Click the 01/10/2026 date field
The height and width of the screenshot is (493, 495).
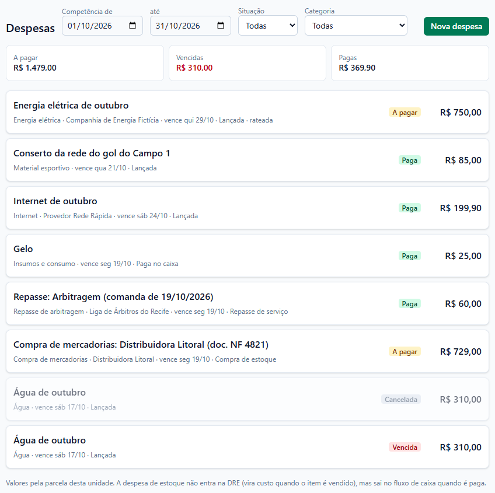point(102,26)
